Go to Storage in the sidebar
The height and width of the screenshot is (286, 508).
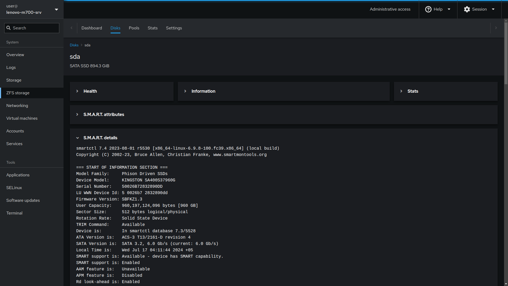point(32,80)
